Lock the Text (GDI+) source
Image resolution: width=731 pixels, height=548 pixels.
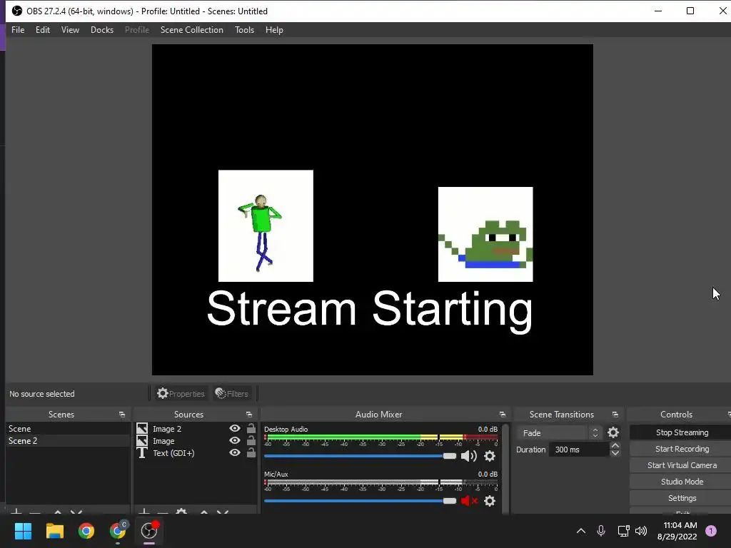[x=251, y=452]
